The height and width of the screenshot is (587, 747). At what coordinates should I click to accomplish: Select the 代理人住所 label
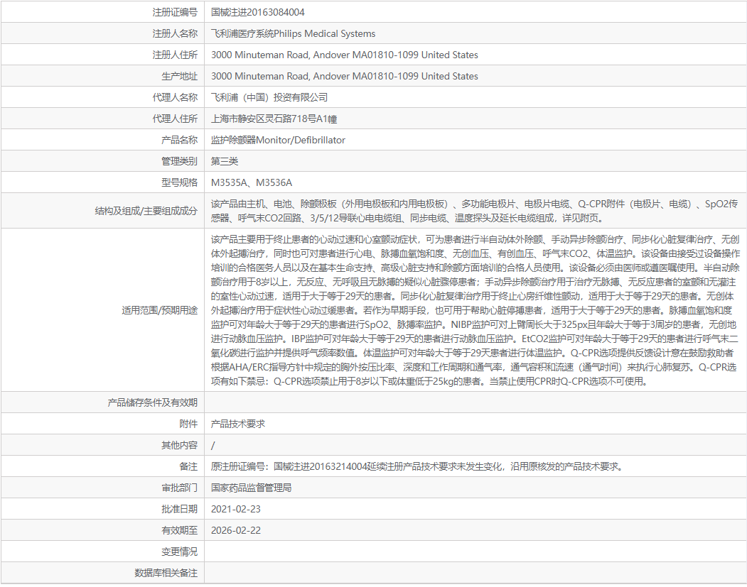(x=174, y=119)
